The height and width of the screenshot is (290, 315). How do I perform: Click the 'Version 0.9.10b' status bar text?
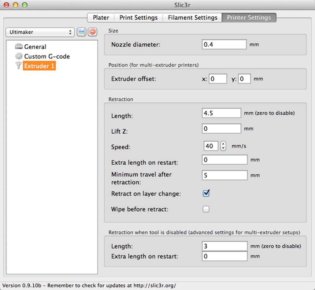22,285
